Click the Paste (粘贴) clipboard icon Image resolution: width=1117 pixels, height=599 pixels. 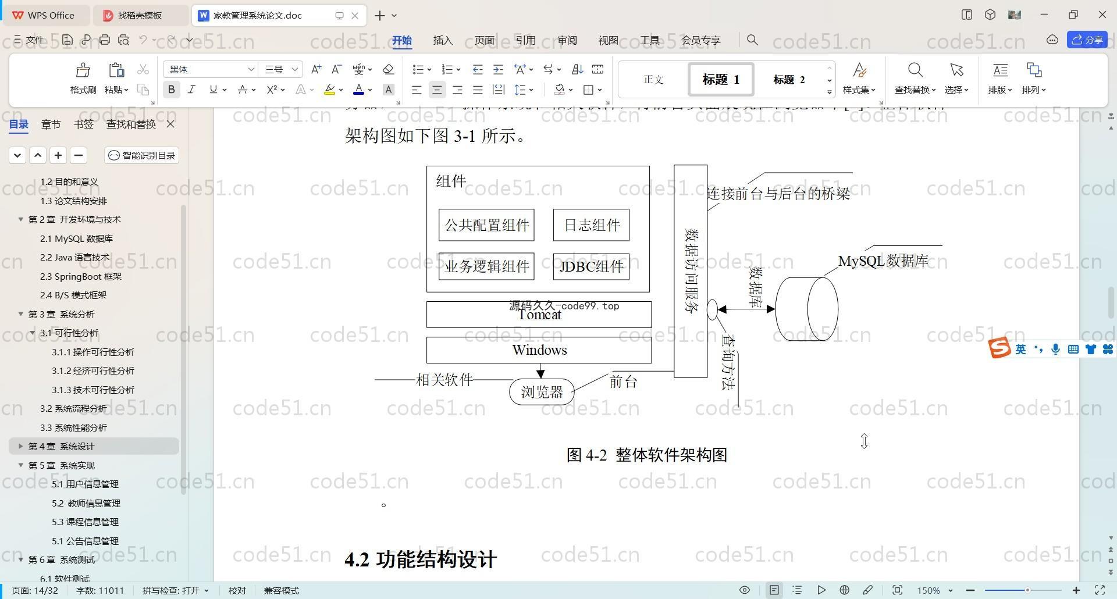[x=116, y=70]
